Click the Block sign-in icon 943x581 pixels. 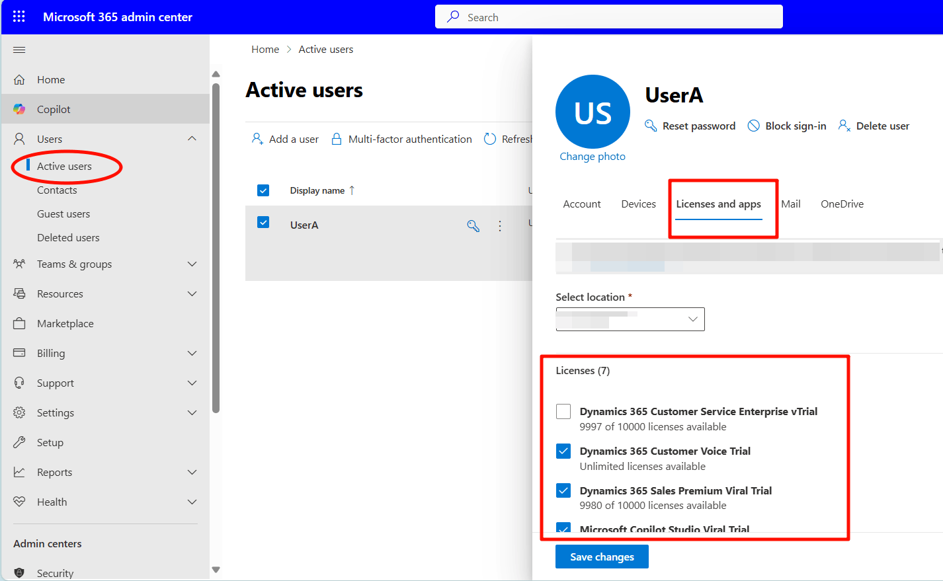click(x=754, y=126)
